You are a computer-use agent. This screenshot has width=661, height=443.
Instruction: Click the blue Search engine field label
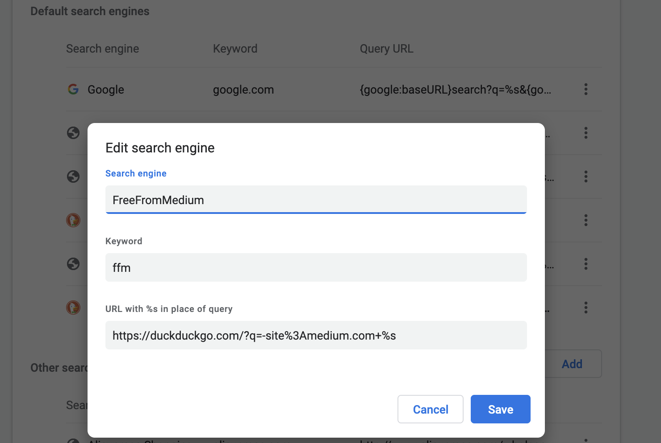[x=136, y=173]
